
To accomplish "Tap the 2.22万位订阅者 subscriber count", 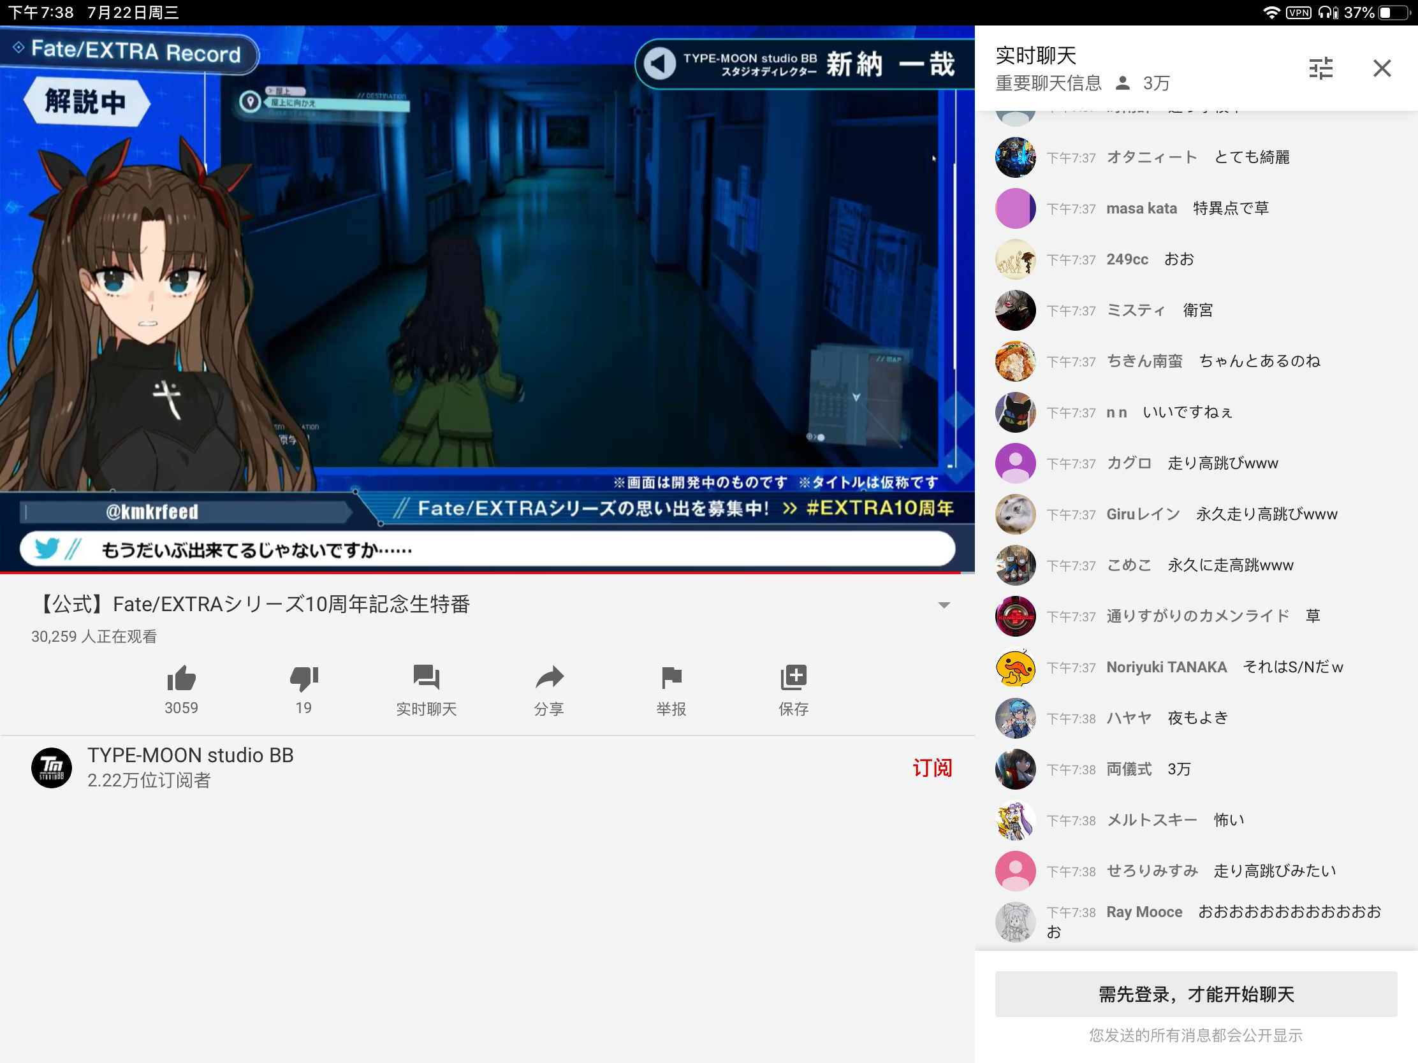I will [x=149, y=780].
